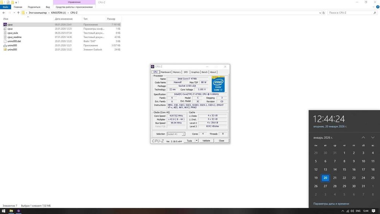The height and width of the screenshot is (214, 380).
Task: Open the quick access toolbar customize arrow
Action: tap(16, 2)
